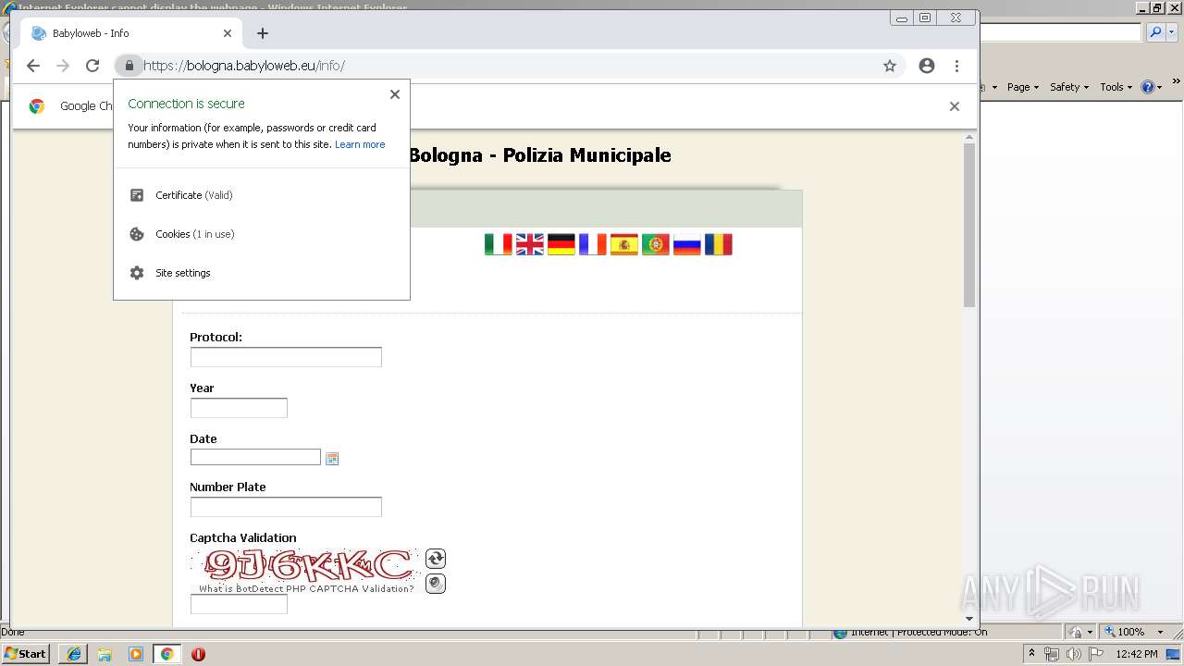Click the Chrome page vertical scrollbar thumb

point(969,226)
